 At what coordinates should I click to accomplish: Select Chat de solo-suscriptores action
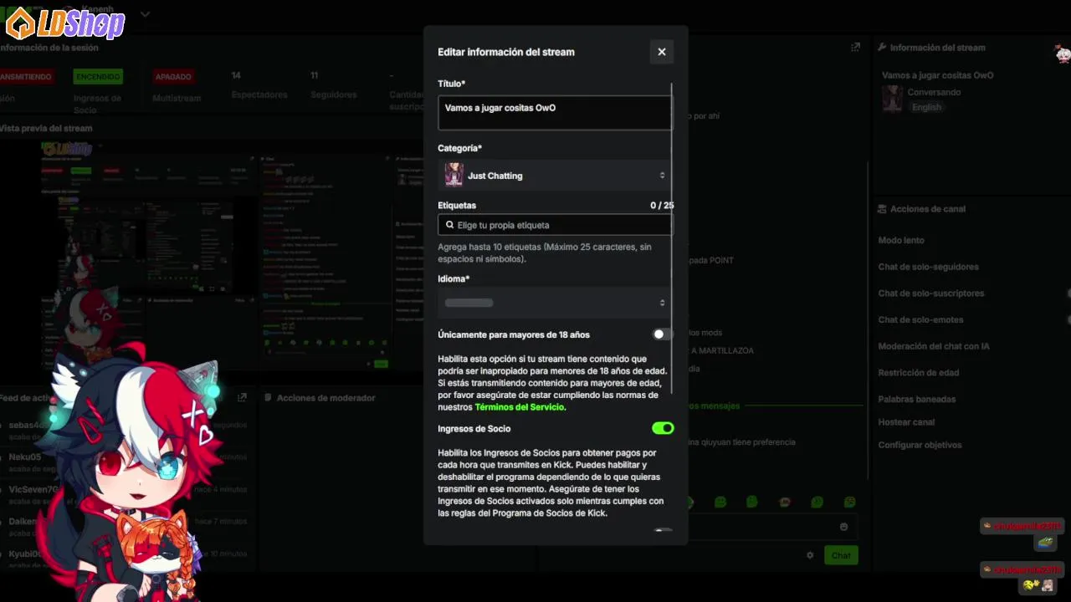click(931, 293)
